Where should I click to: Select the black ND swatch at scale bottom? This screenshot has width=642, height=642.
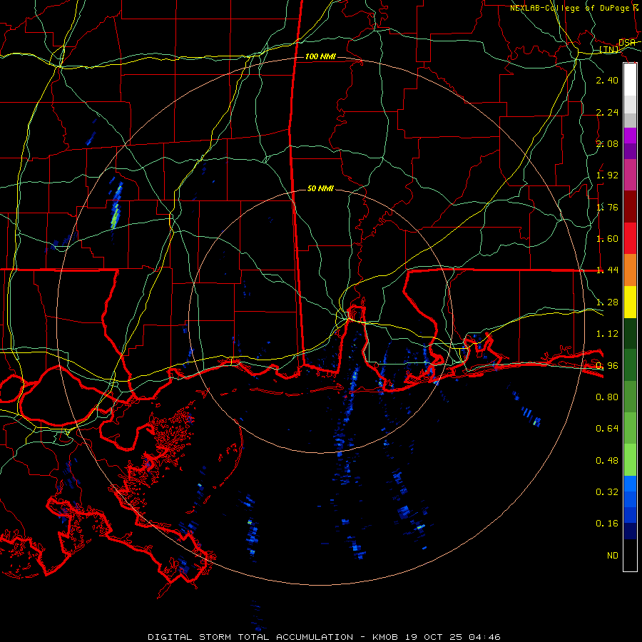pos(630,555)
